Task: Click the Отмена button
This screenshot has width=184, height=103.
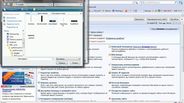Action: point(75,63)
